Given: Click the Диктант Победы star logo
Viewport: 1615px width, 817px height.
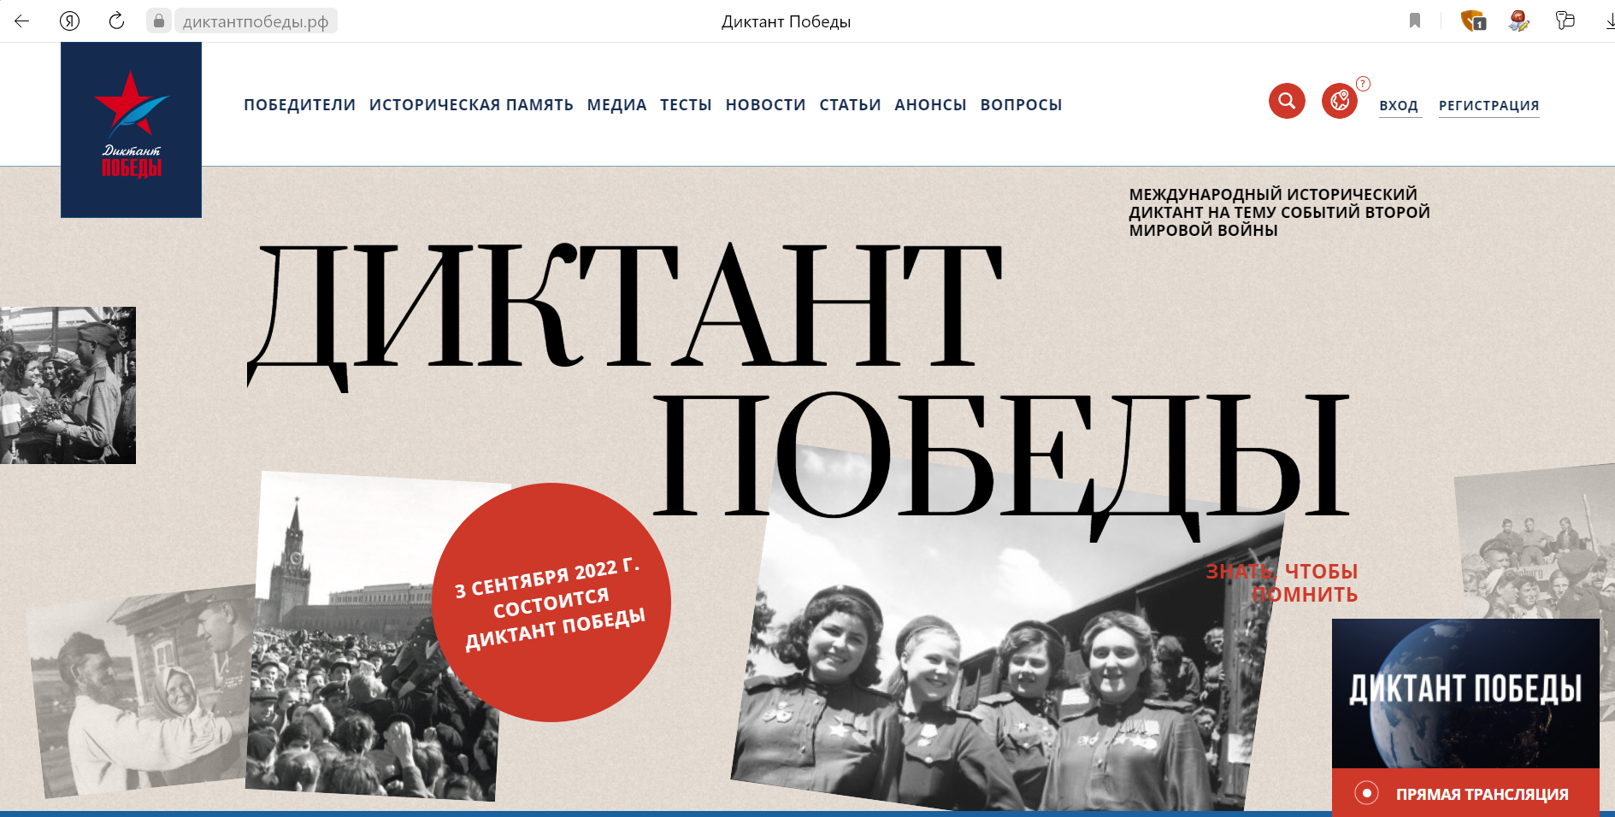Looking at the screenshot, I should pyautogui.click(x=131, y=130).
